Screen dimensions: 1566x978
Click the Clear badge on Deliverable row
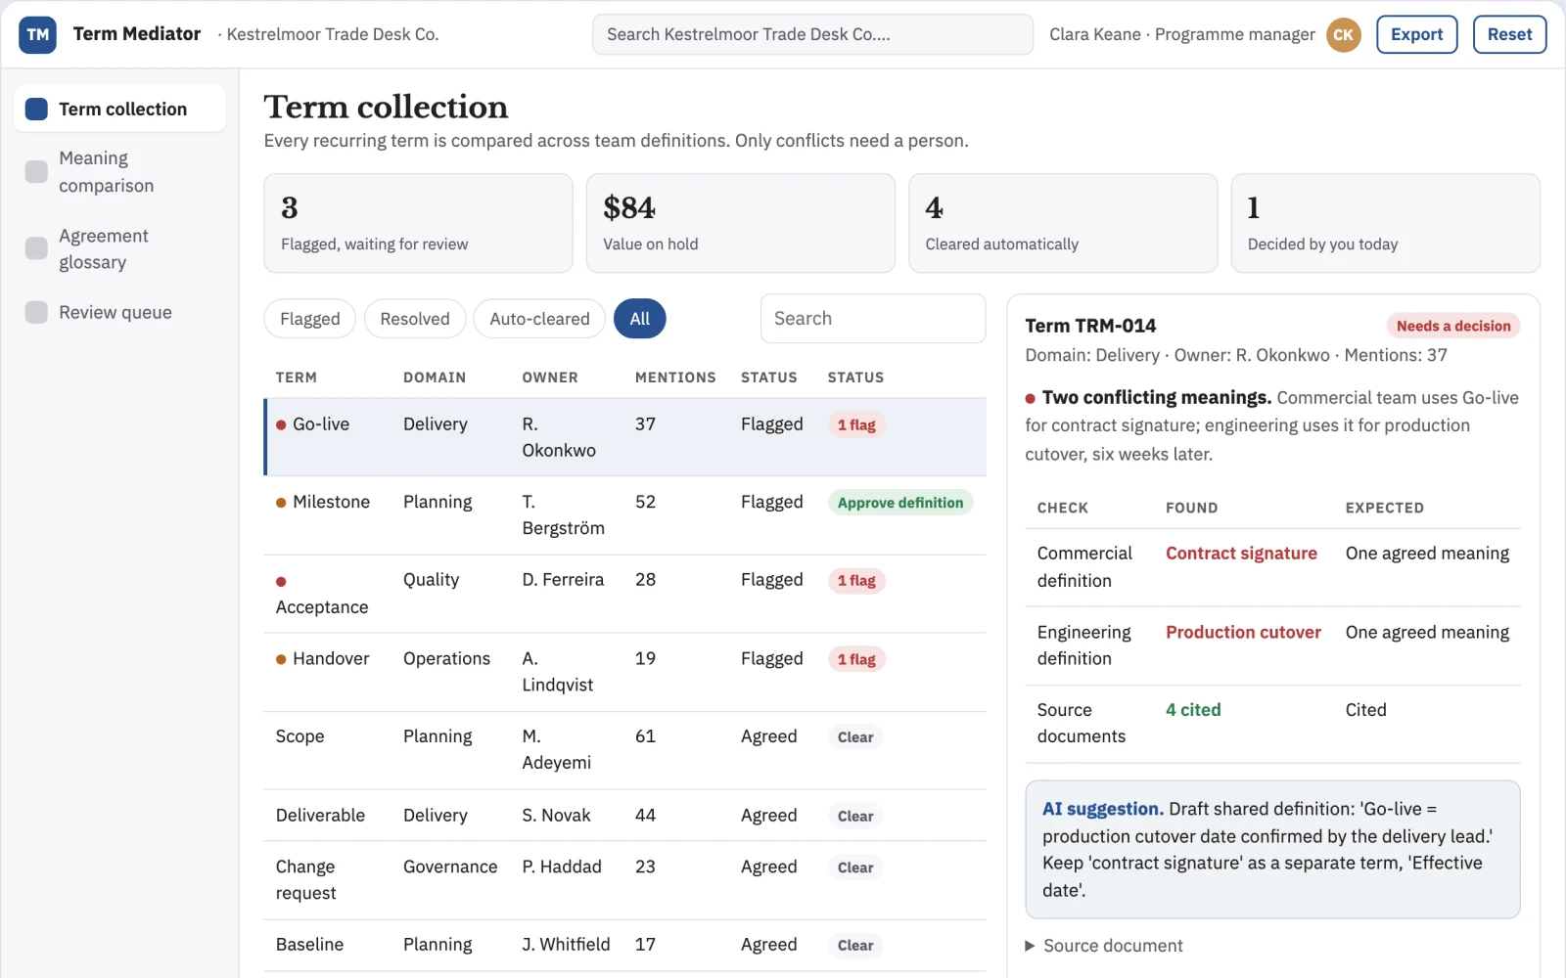(x=855, y=816)
